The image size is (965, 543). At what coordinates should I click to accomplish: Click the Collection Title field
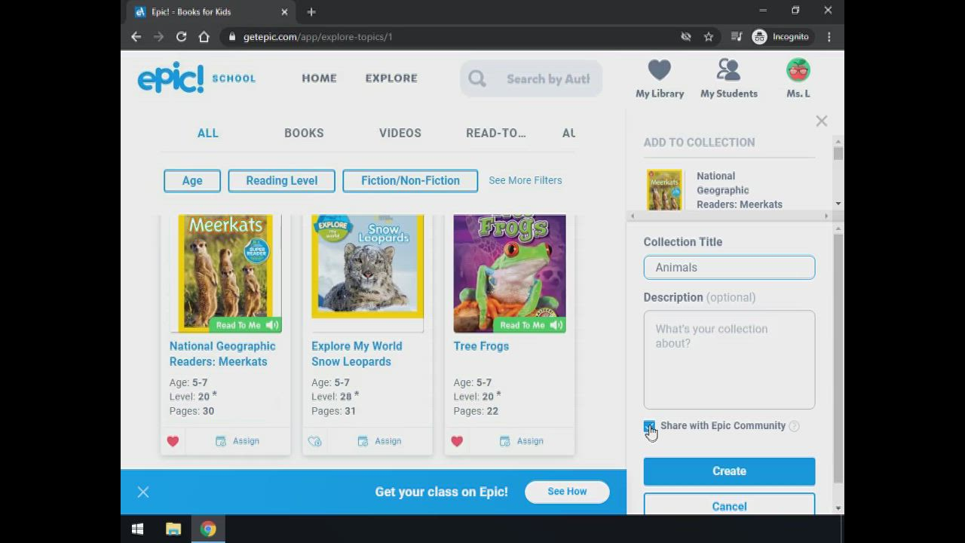click(729, 268)
